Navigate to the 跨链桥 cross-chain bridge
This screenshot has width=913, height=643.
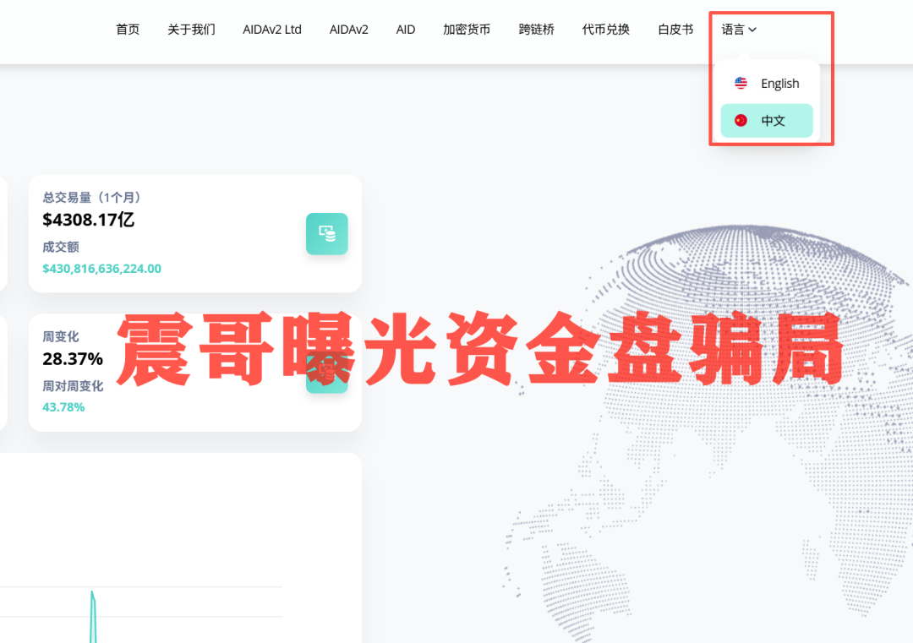click(x=536, y=29)
